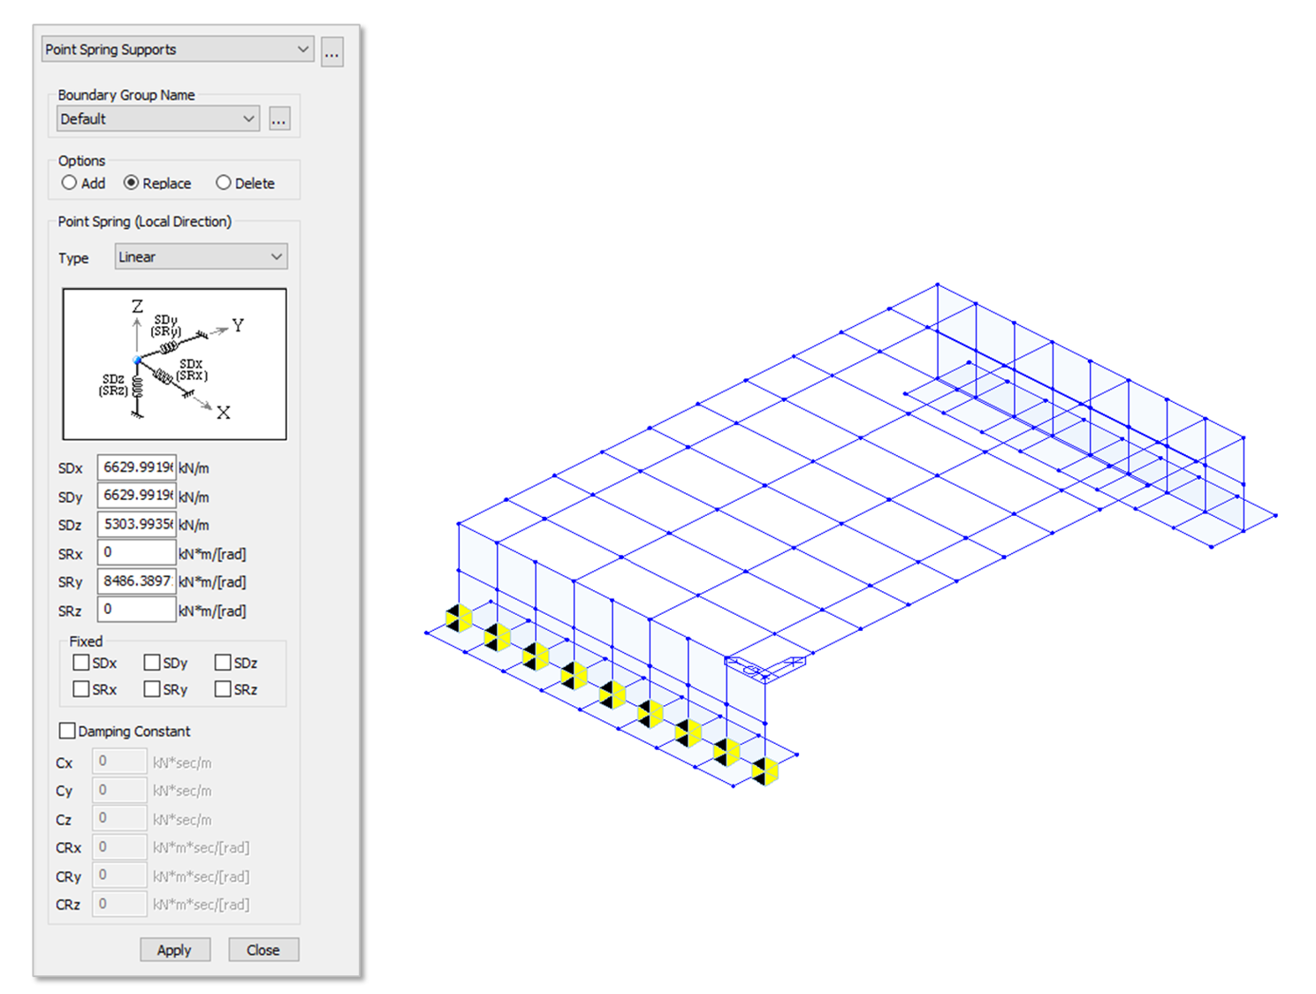The height and width of the screenshot is (994, 1316).
Task: Click the Close button
Action: point(262,950)
